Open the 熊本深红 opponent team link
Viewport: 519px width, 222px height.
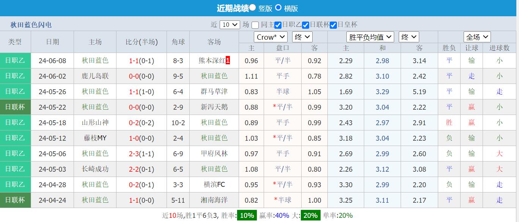click(211, 60)
